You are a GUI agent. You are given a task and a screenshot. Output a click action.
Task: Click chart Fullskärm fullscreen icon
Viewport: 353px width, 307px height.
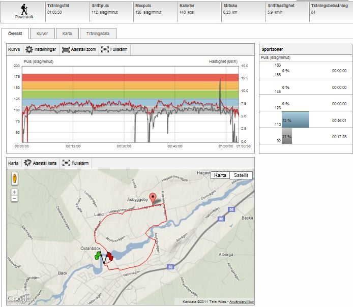tap(105, 50)
